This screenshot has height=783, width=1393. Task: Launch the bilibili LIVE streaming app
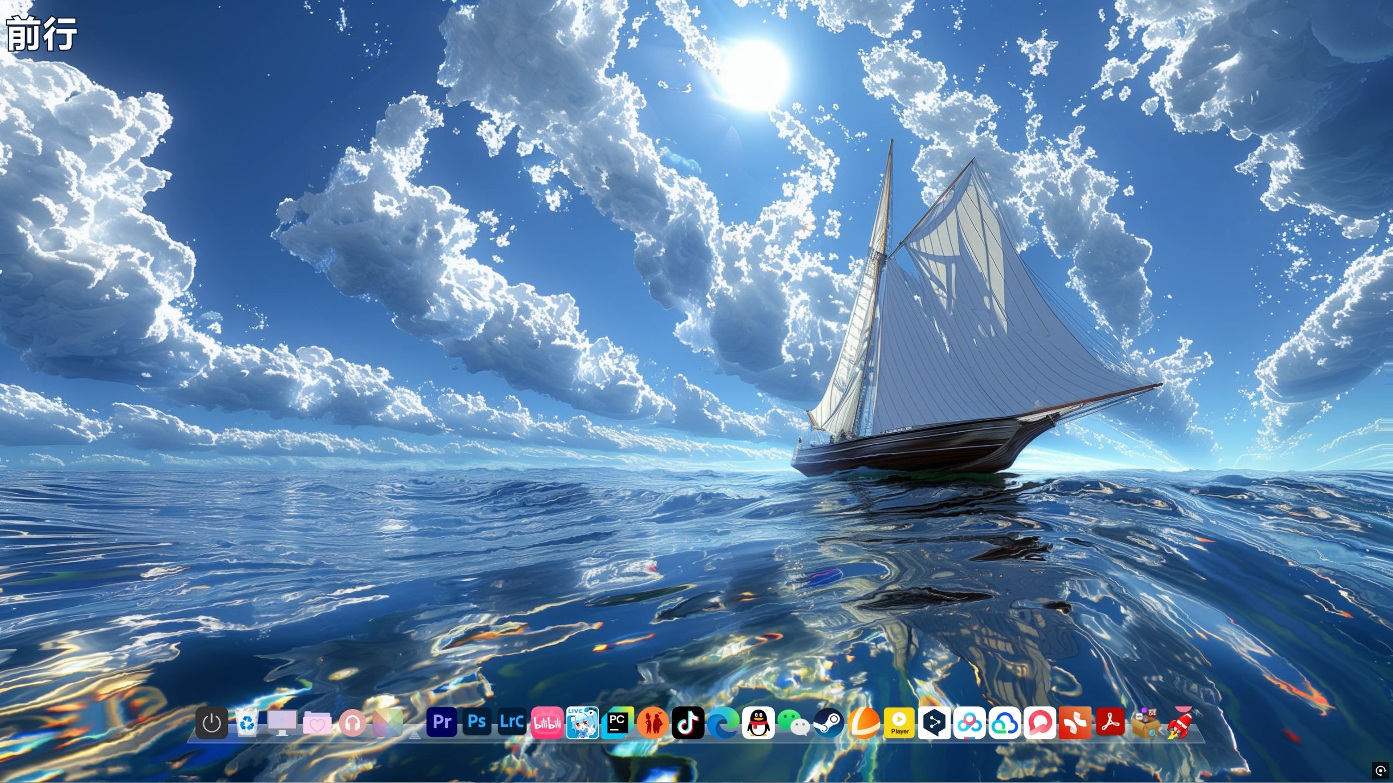point(582,723)
